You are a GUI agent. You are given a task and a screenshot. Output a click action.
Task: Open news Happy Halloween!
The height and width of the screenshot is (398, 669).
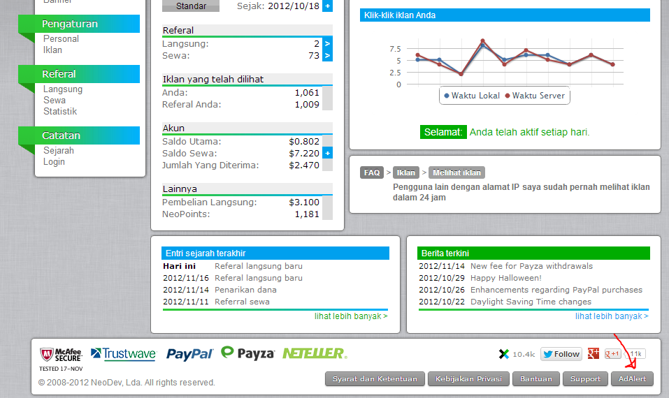click(x=505, y=278)
